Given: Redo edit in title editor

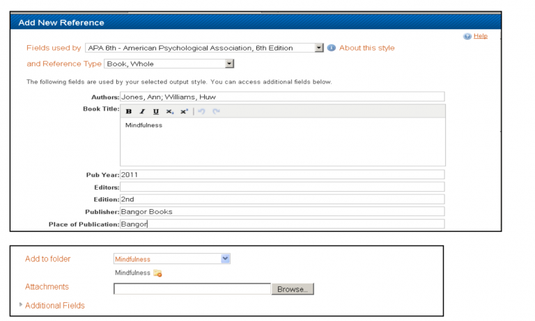Looking at the screenshot, I should pos(216,111).
